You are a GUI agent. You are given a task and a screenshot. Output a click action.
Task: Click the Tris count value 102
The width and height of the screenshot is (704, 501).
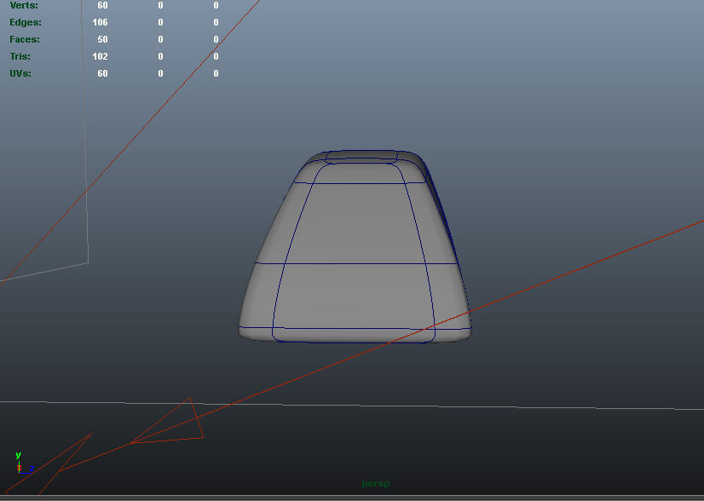pos(100,56)
